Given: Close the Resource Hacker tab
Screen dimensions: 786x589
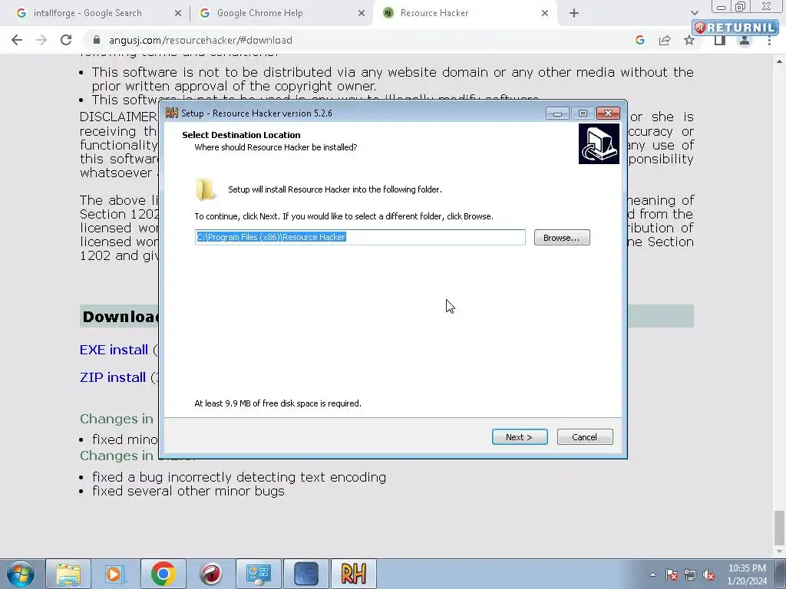Looking at the screenshot, I should tap(545, 13).
